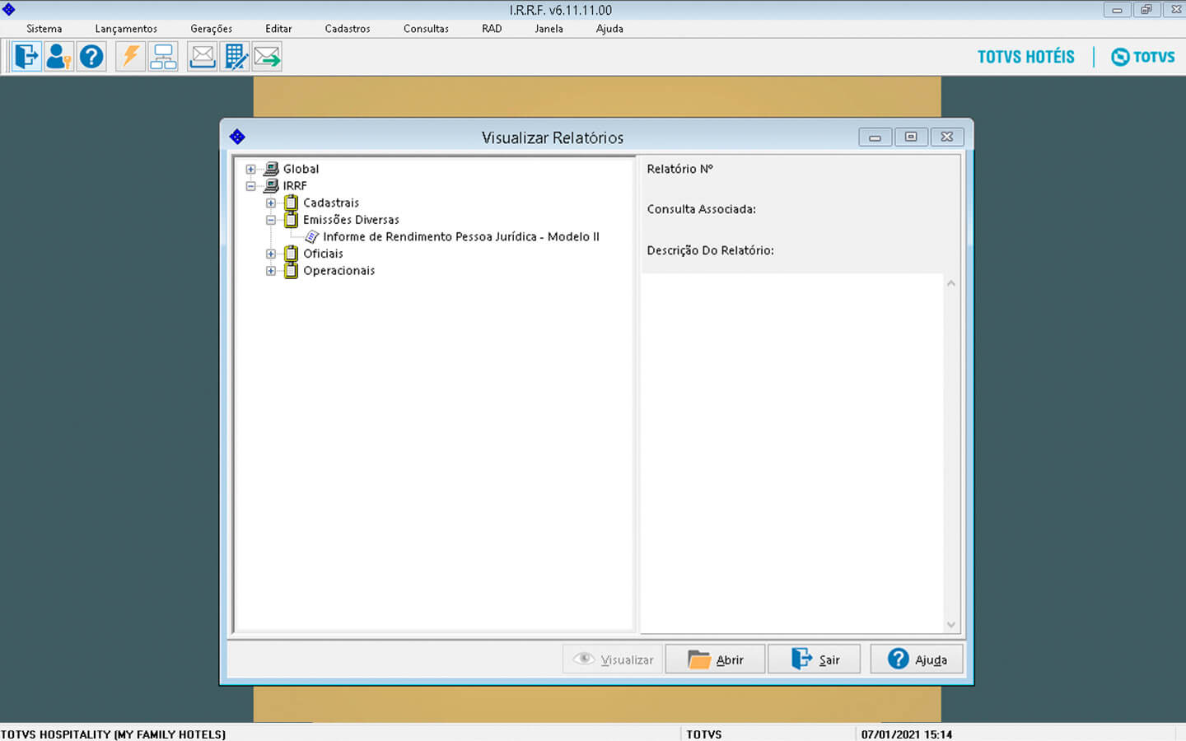1186x741 pixels.
Task: Collapse the IRRF tree node
Action: [251, 186]
